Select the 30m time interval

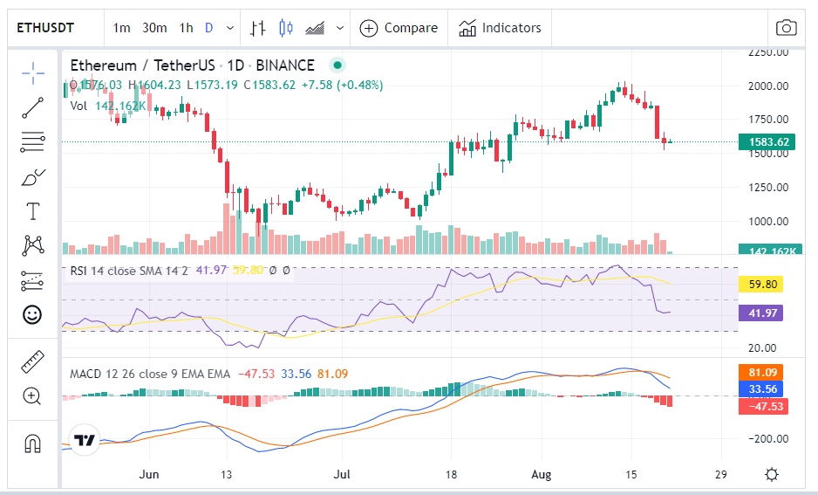point(154,28)
